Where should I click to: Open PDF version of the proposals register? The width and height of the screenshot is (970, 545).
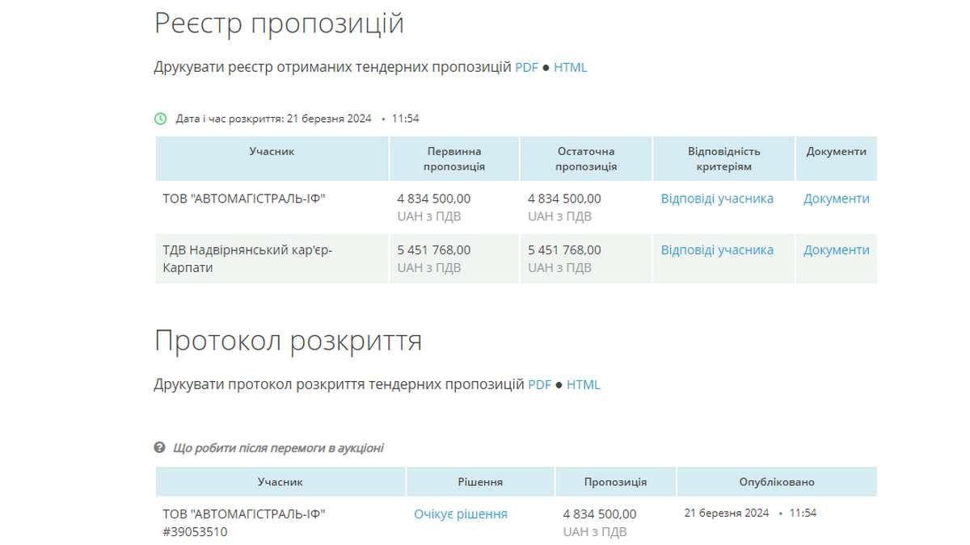526,67
